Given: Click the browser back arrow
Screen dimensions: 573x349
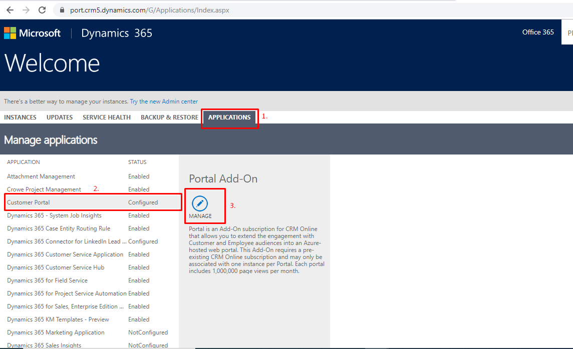Looking at the screenshot, I should click(x=10, y=10).
